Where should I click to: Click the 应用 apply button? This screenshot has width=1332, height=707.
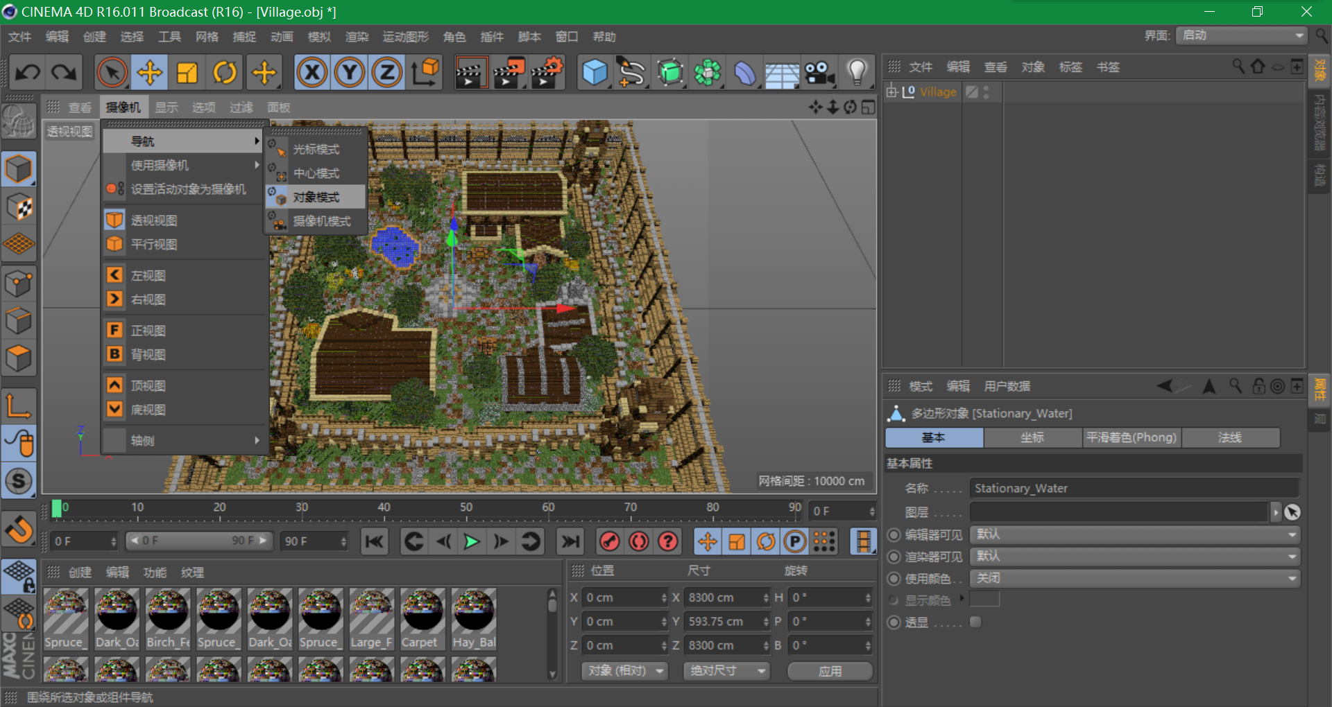(830, 671)
